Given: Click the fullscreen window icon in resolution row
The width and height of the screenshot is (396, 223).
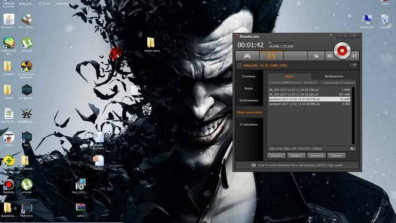Looking at the screenshot, I should tap(355, 66).
